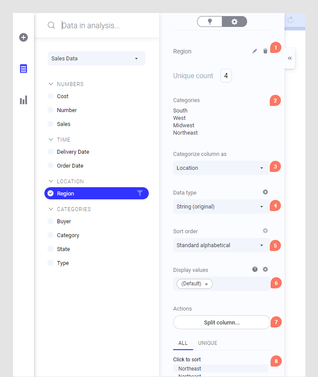
Task: Select the ALL tab
Action: tap(183, 343)
